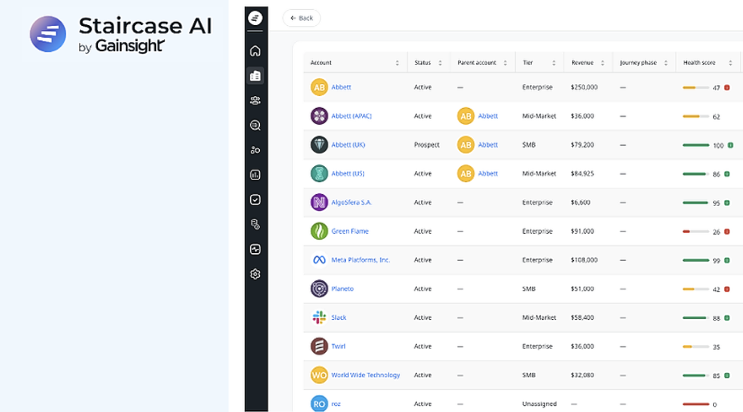Image resolution: width=743 pixels, height=412 pixels.
Task: Open the Home view in the sidebar
Action: [255, 51]
